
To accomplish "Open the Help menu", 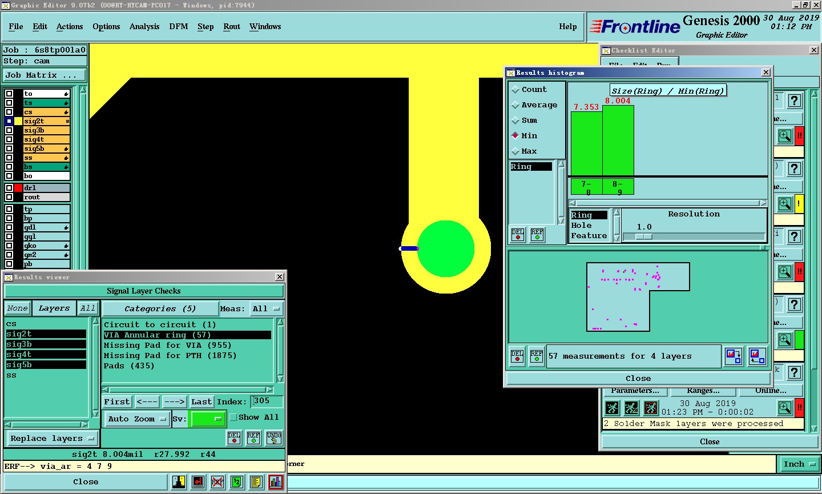I will (568, 27).
